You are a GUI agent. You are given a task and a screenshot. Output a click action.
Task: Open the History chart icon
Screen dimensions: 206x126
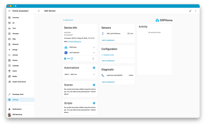click(x=9, y=60)
